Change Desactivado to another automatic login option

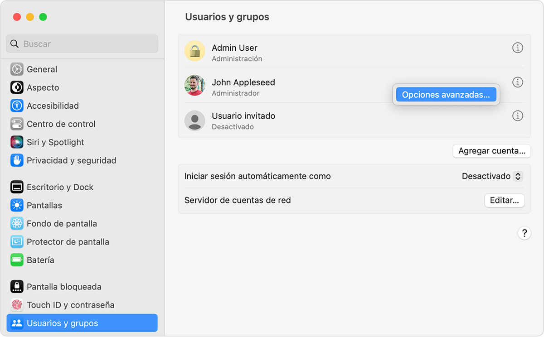coord(492,176)
